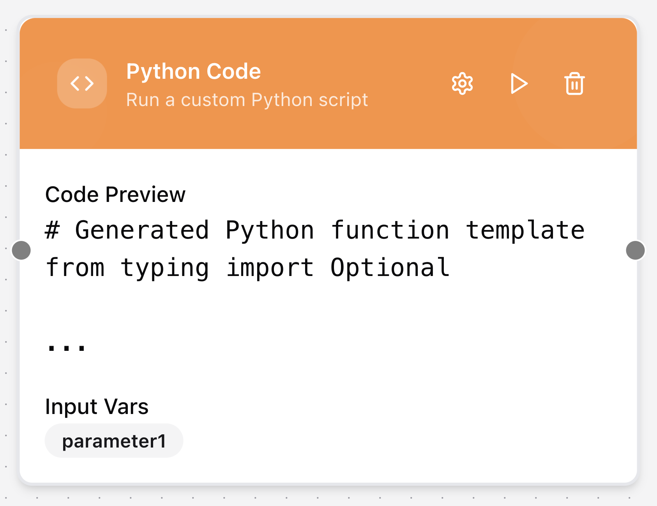Click the left input connection handle
Viewport: 657px width, 506px height.
pyautogui.click(x=21, y=250)
